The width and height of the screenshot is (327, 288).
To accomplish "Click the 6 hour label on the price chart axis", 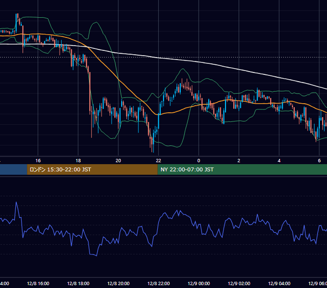I will pyautogui.click(x=319, y=161).
